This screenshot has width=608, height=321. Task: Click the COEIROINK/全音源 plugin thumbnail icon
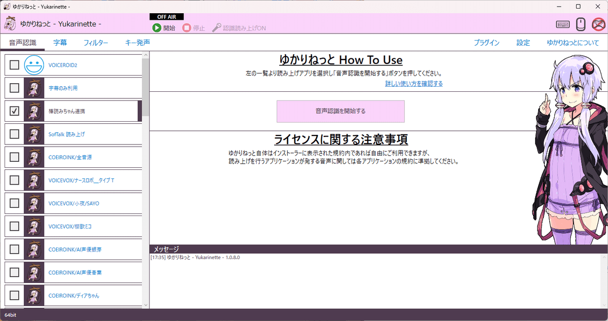click(34, 157)
